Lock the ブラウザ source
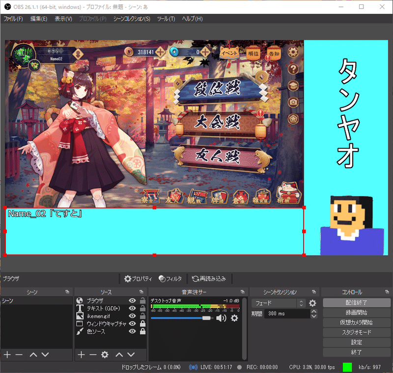Screen dimensions: 393x373 pos(142,300)
